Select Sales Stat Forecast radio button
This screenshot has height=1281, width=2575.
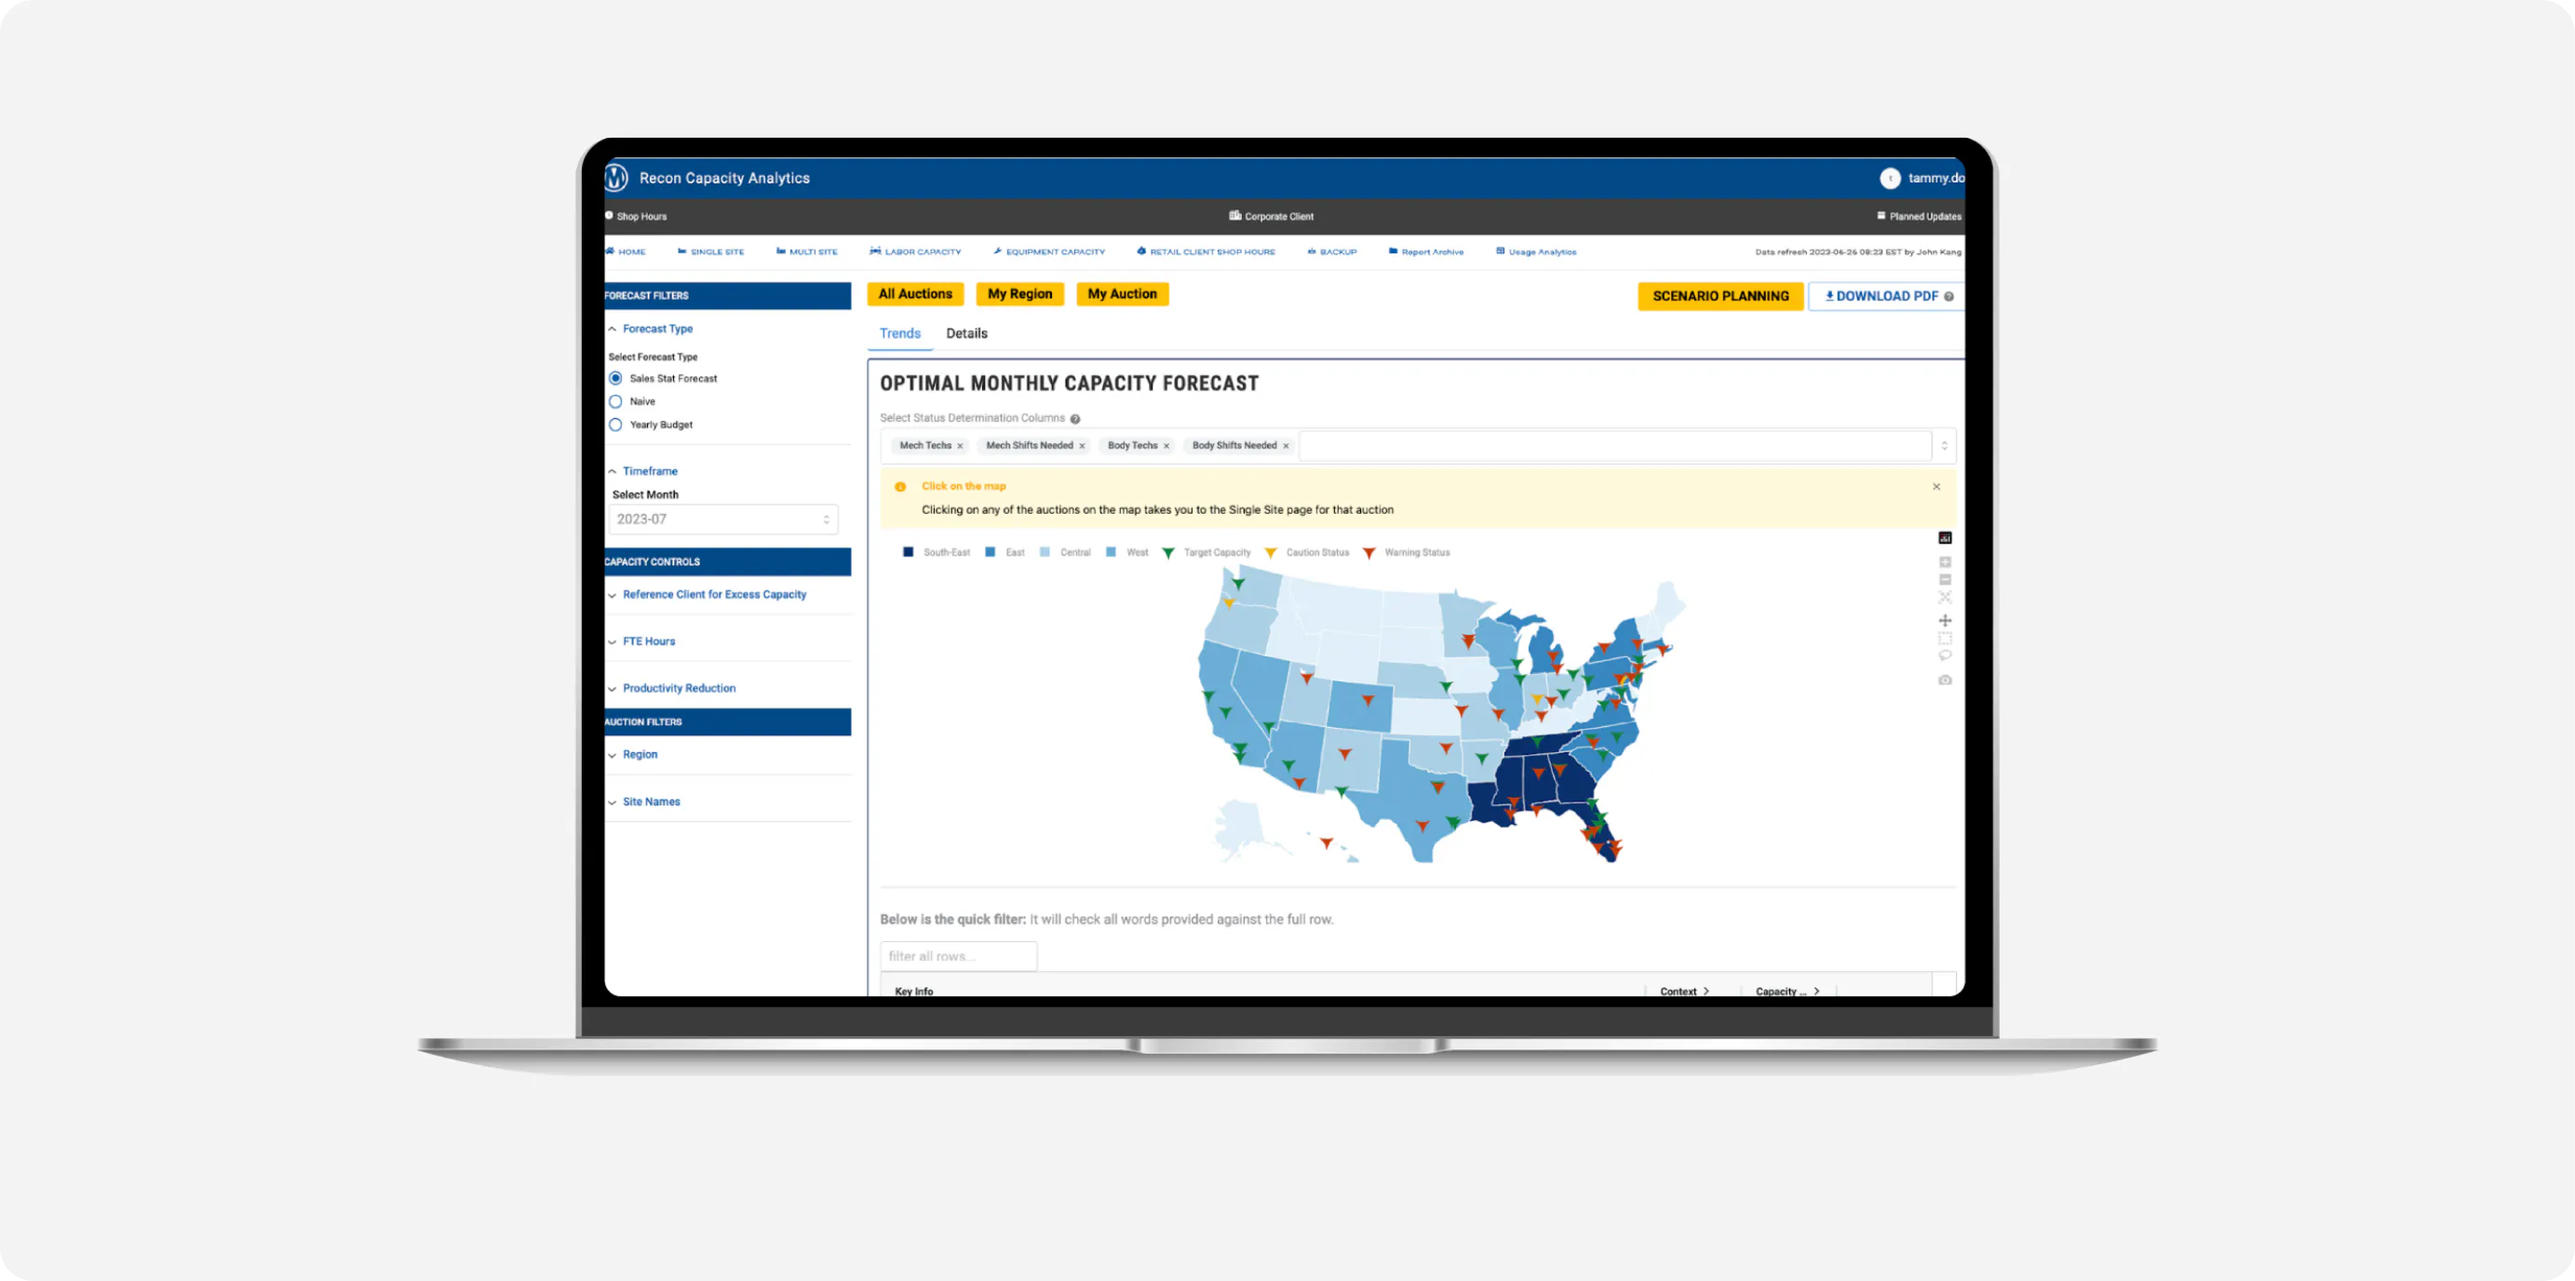(x=615, y=379)
